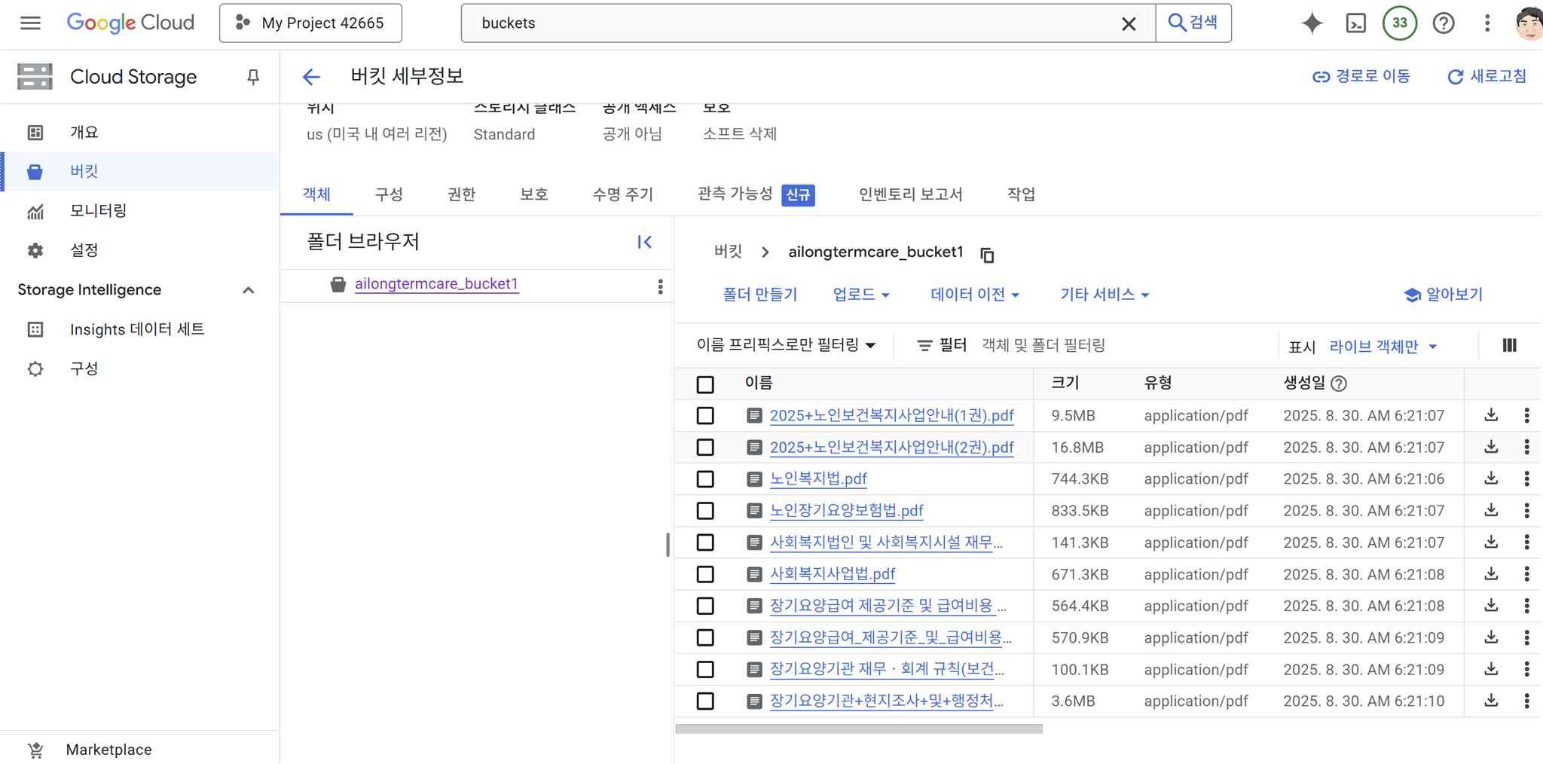Open the main navigation hamburger menu

[30, 23]
